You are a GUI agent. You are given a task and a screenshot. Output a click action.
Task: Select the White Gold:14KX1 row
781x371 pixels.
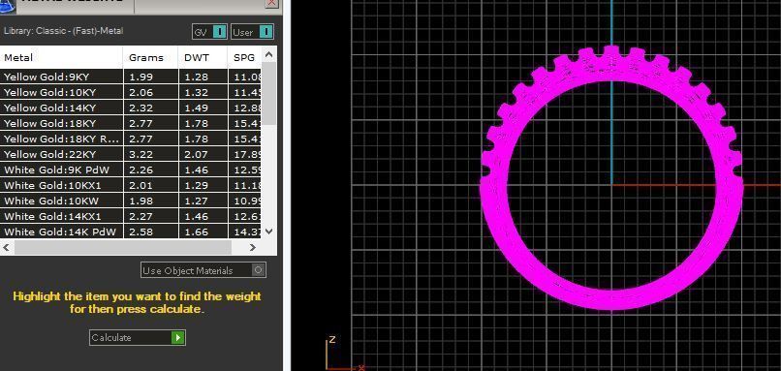(x=131, y=216)
